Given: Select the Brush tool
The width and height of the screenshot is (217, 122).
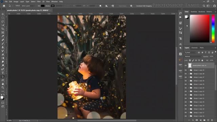Looking at the screenshot, I should (x=3, y=43).
